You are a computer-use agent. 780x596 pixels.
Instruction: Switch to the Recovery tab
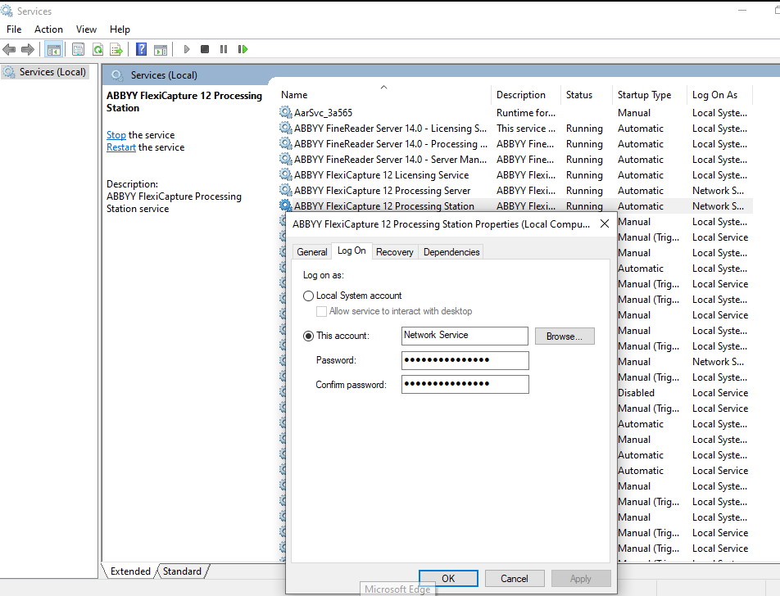(394, 252)
